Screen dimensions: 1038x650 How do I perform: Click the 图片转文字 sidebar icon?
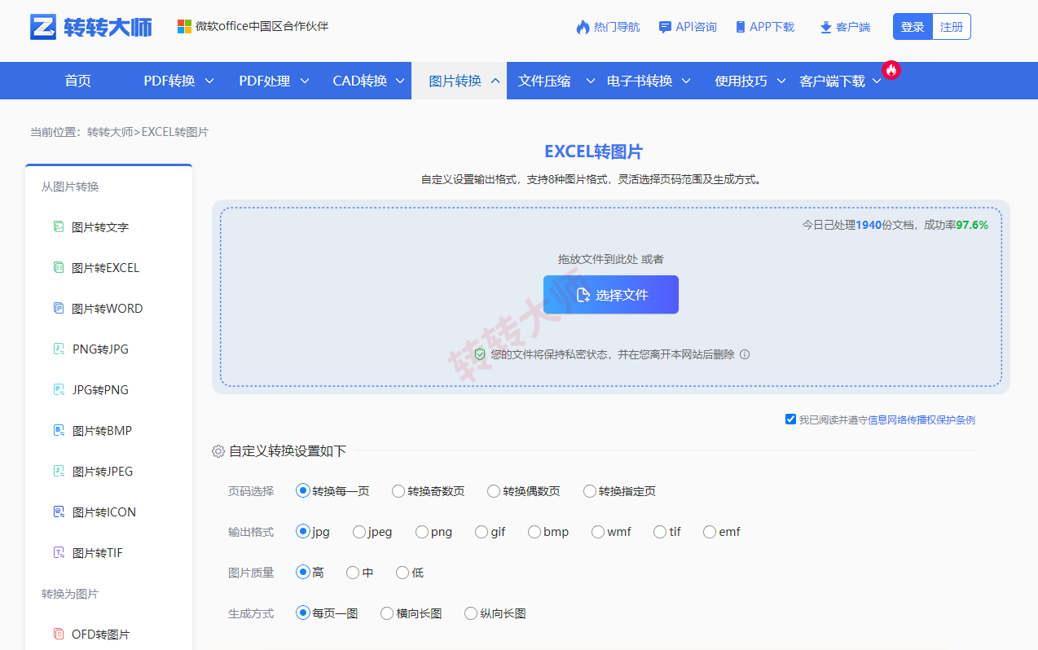[x=59, y=227]
